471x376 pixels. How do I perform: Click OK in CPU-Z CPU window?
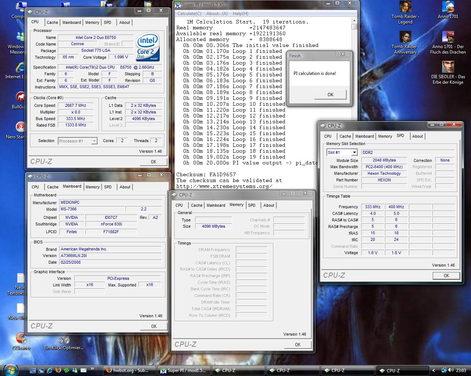(153, 162)
